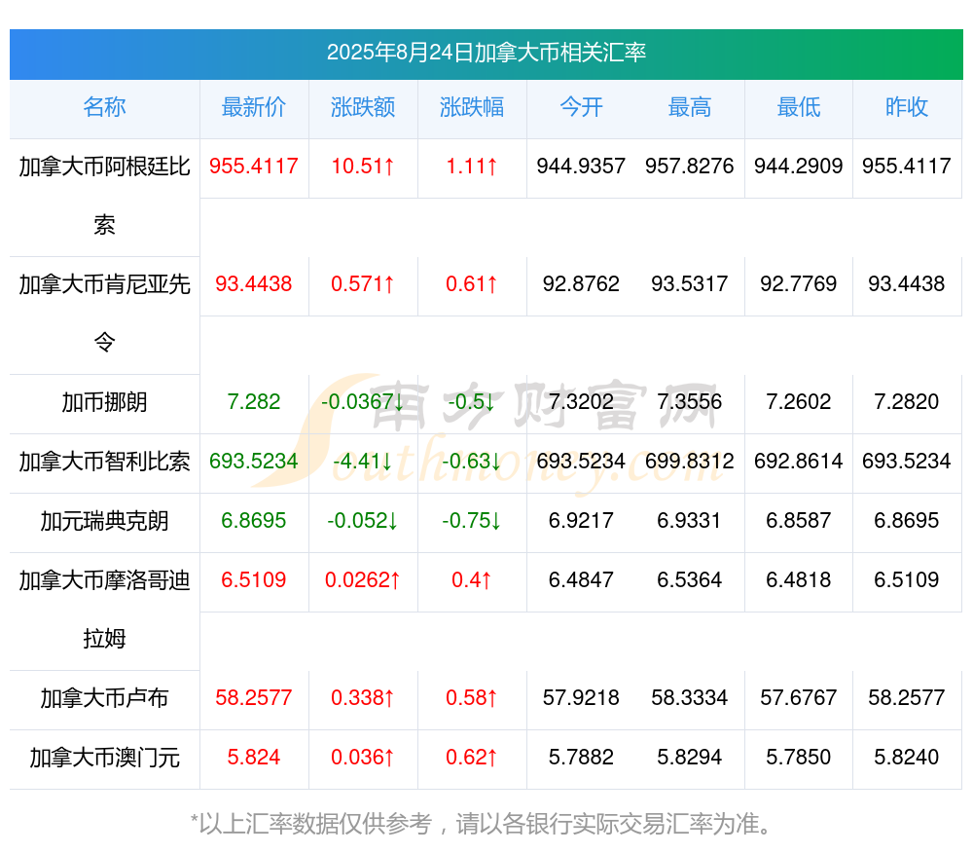
Task: Click the red latest price 93.4438
Action: 254,284
